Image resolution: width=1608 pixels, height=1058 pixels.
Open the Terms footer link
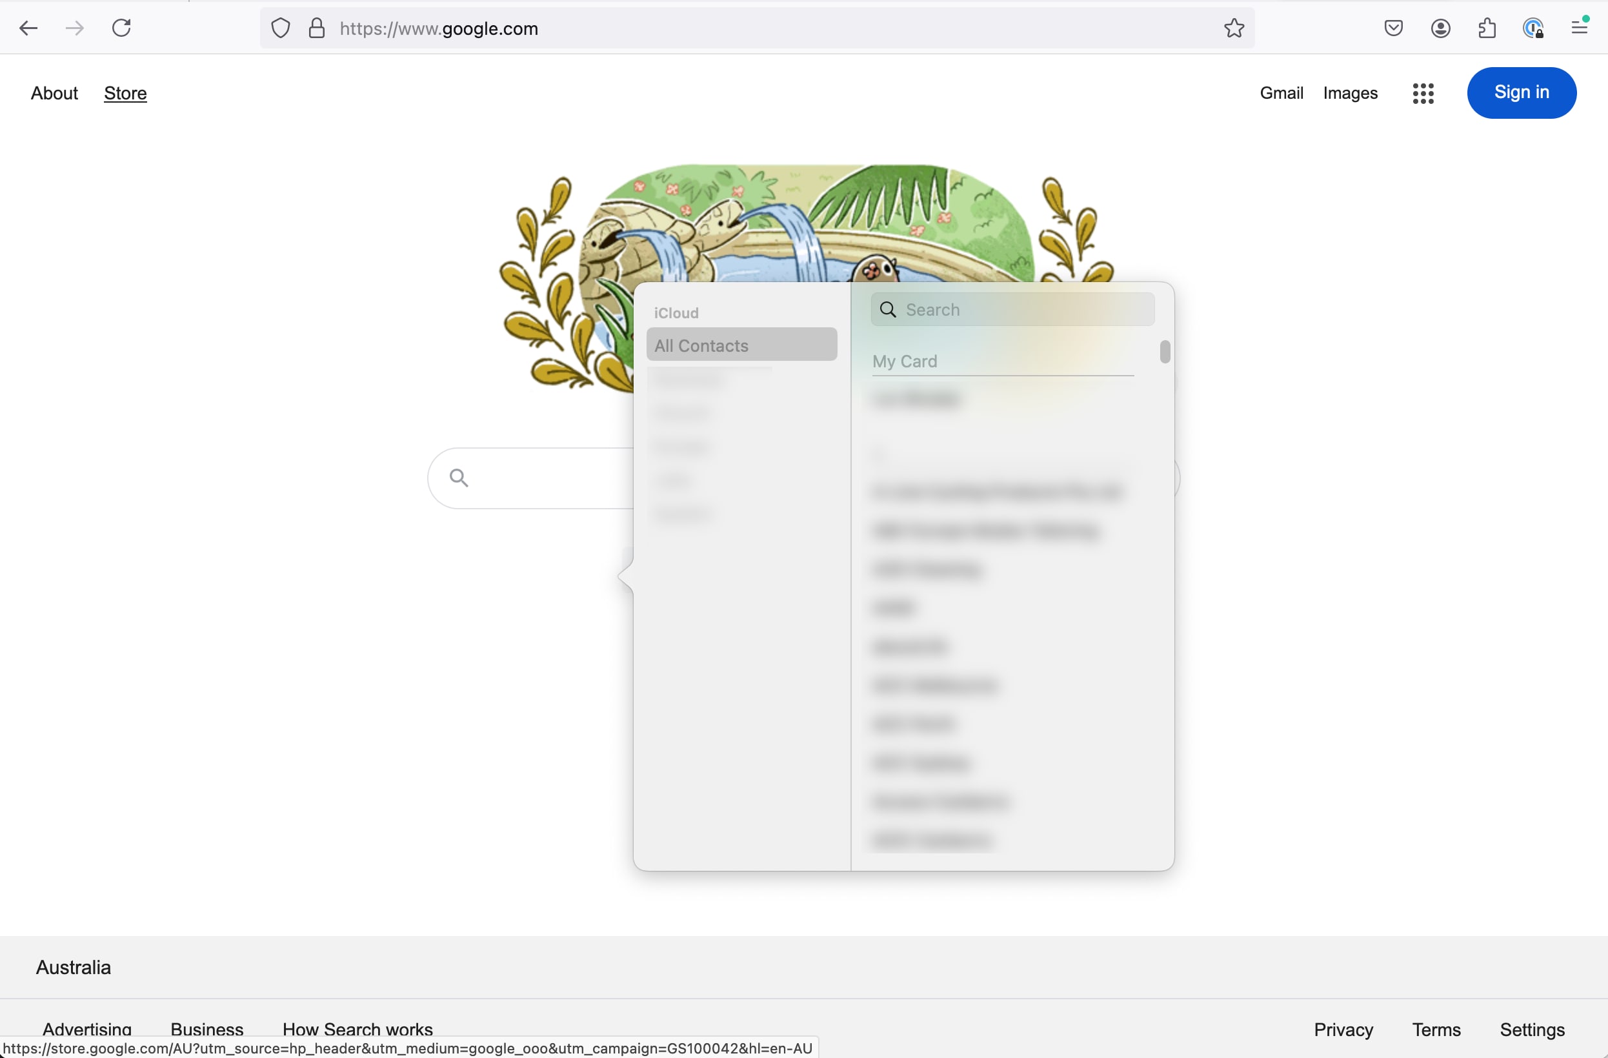coord(1436,1030)
